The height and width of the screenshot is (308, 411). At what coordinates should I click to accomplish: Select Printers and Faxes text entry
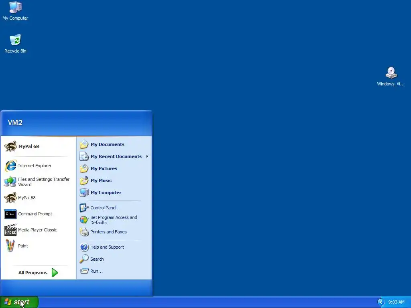tap(108, 232)
